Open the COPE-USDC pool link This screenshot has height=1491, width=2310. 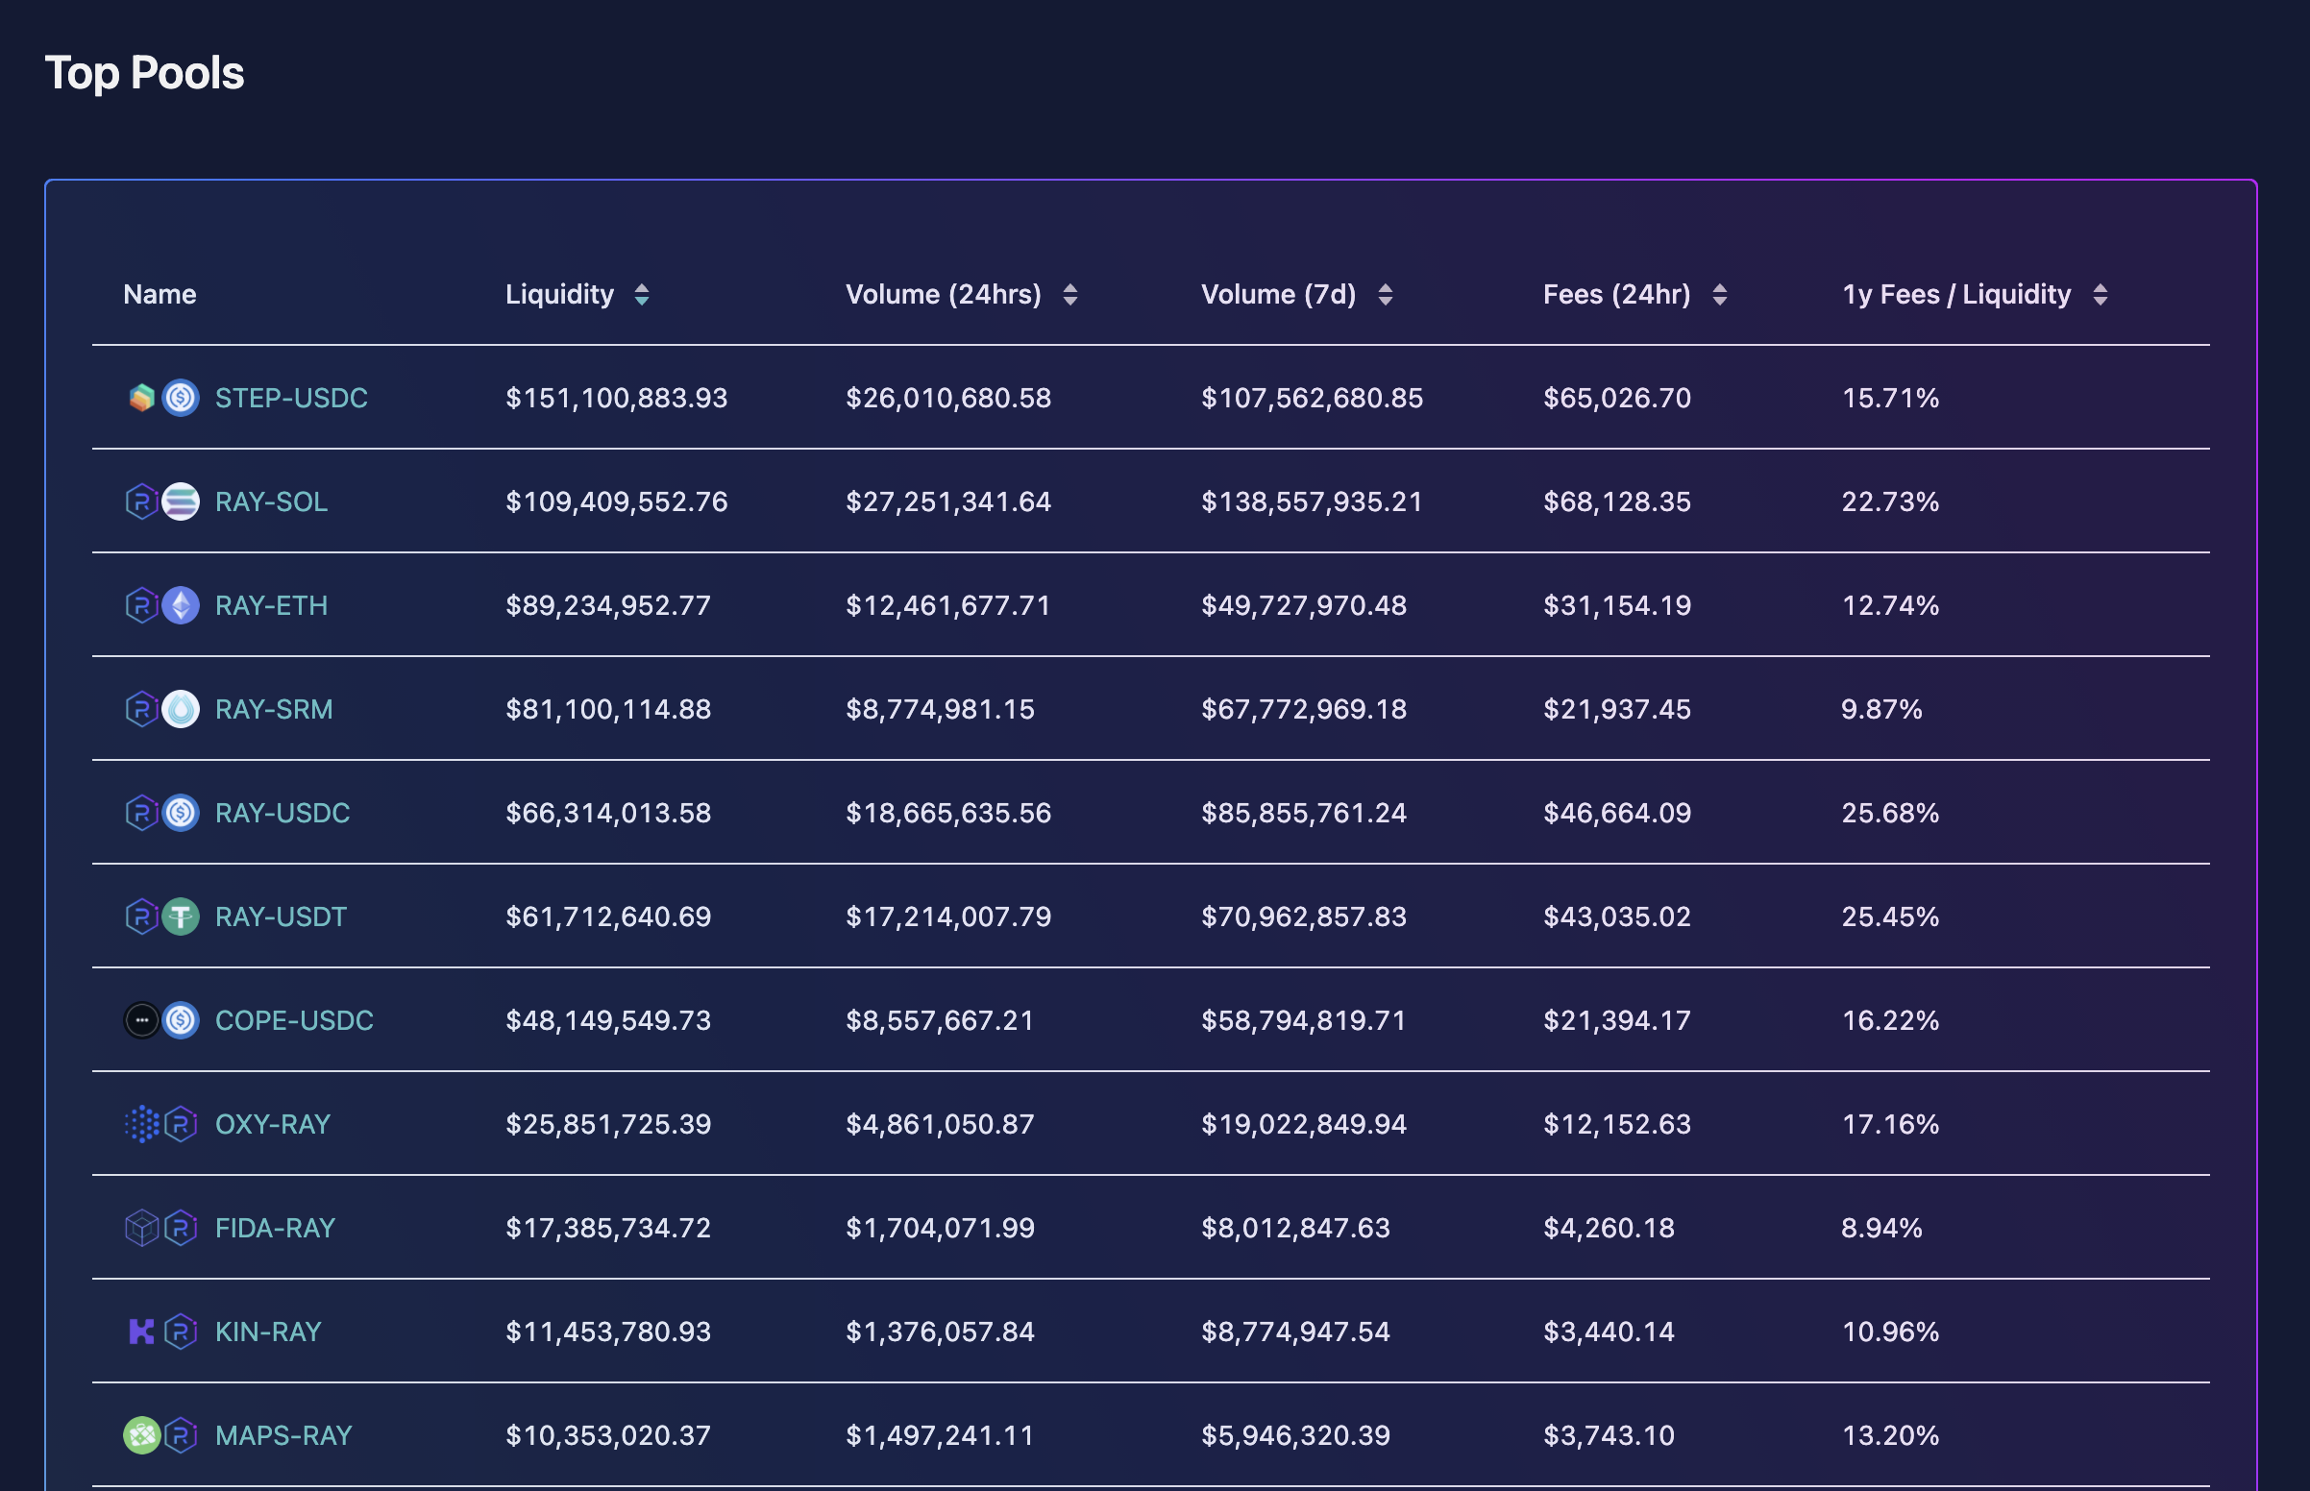pyautogui.click(x=293, y=1019)
